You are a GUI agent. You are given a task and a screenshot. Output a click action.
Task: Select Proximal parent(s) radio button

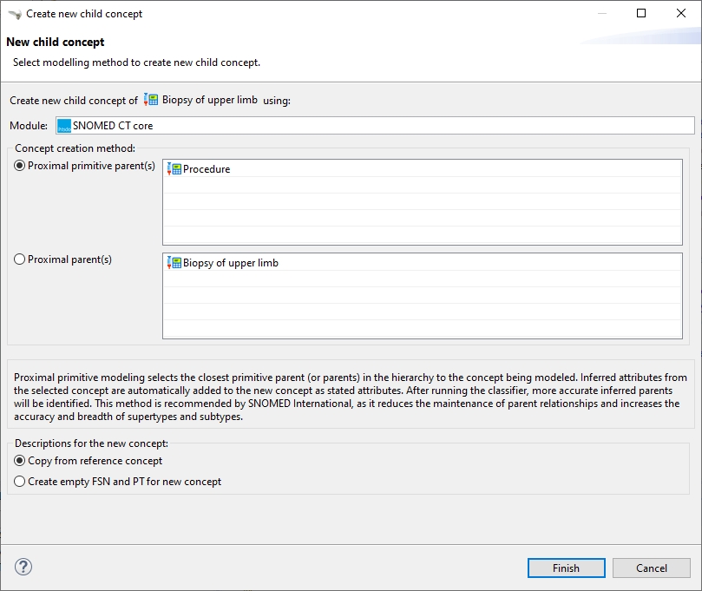[20, 259]
